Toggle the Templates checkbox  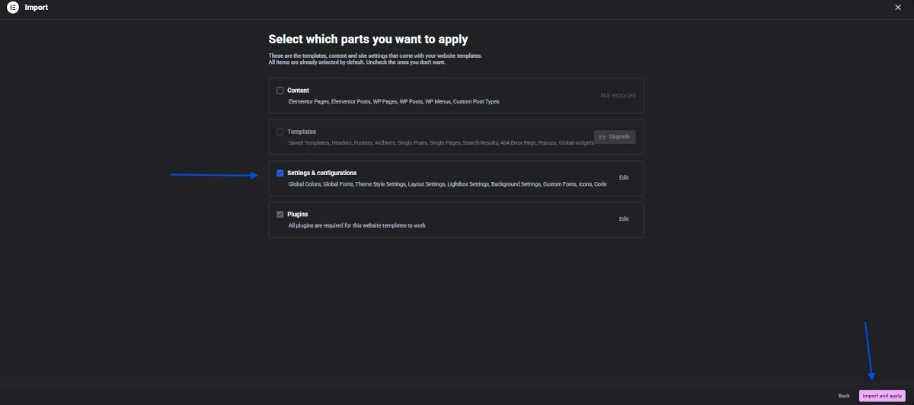pyautogui.click(x=280, y=132)
